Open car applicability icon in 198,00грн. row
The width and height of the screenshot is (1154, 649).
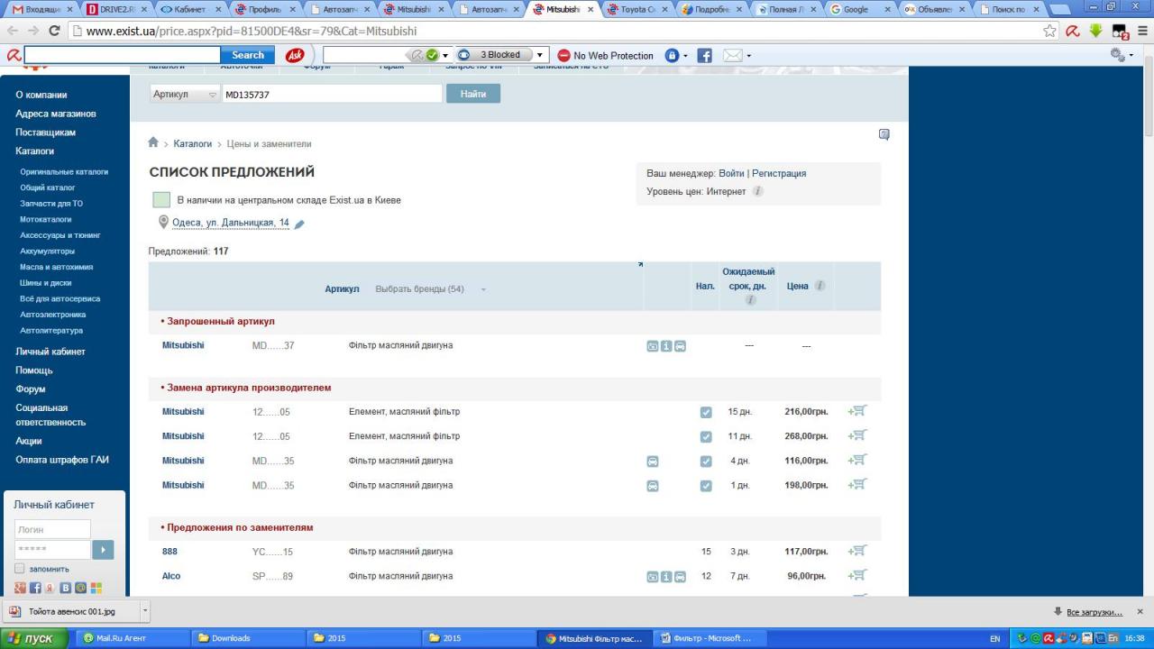coord(653,485)
